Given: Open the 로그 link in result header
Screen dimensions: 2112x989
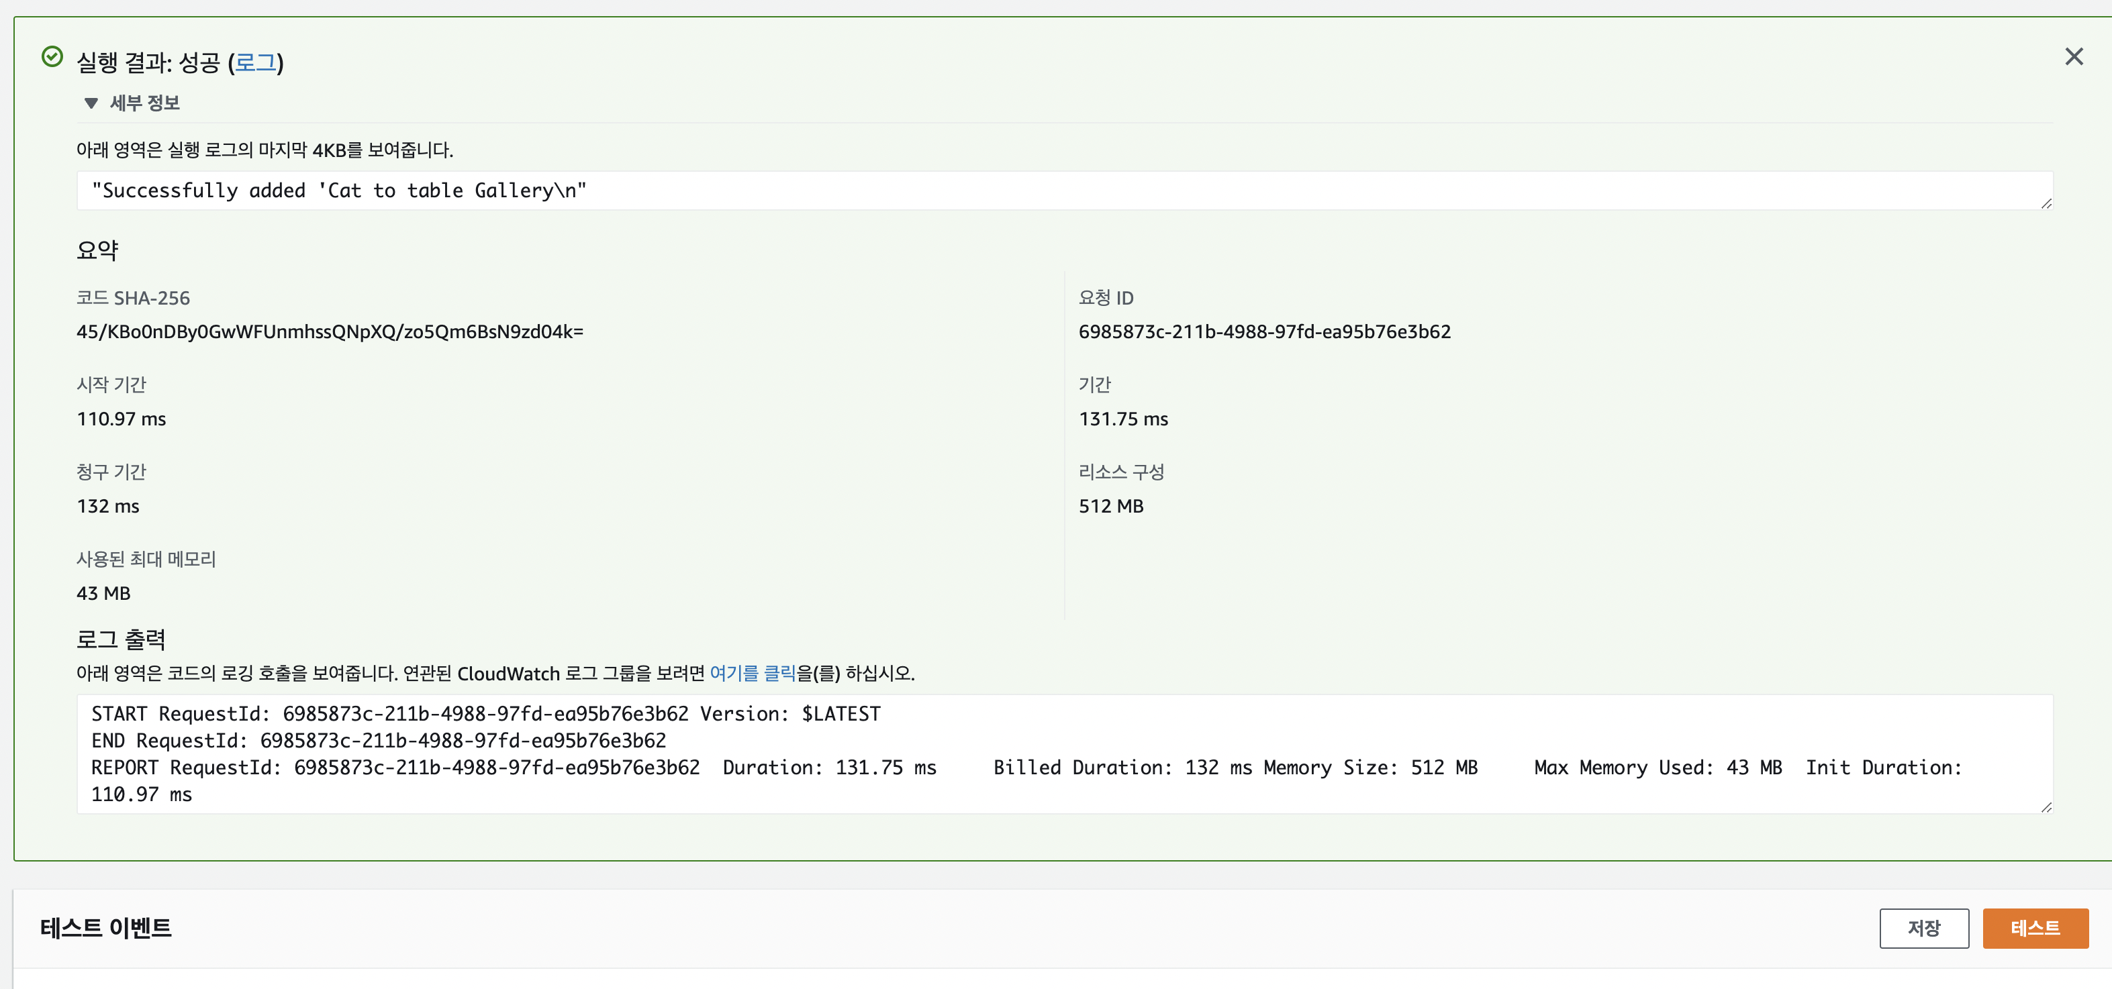Looking at the screenshot, I should click(x=255, y=62).
